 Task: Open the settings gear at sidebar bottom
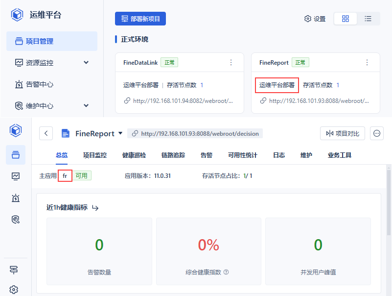tap(14, 289)
